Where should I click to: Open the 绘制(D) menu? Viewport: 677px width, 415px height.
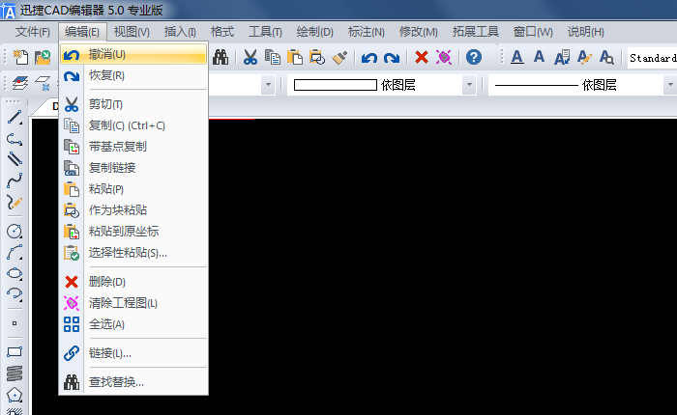tap(314, 32)
